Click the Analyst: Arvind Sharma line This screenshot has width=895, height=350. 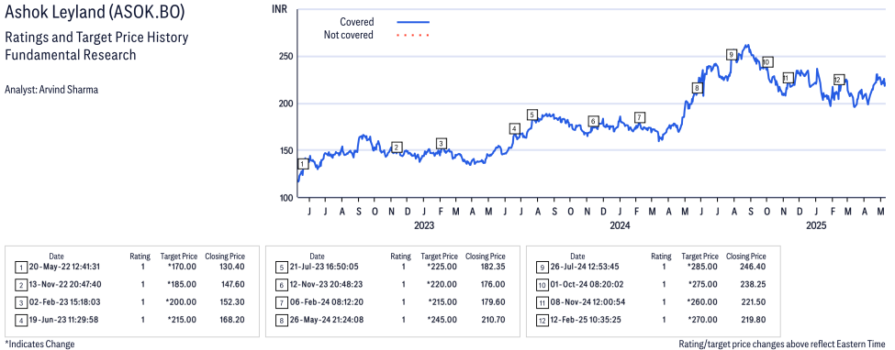(51, 90)
